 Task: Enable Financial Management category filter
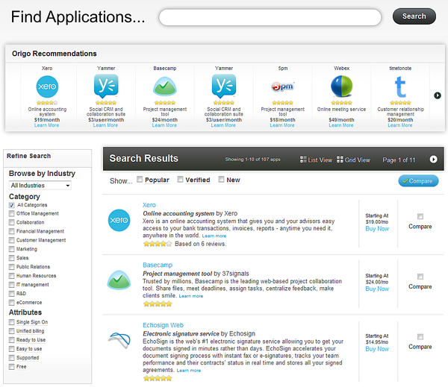point(11,231)
